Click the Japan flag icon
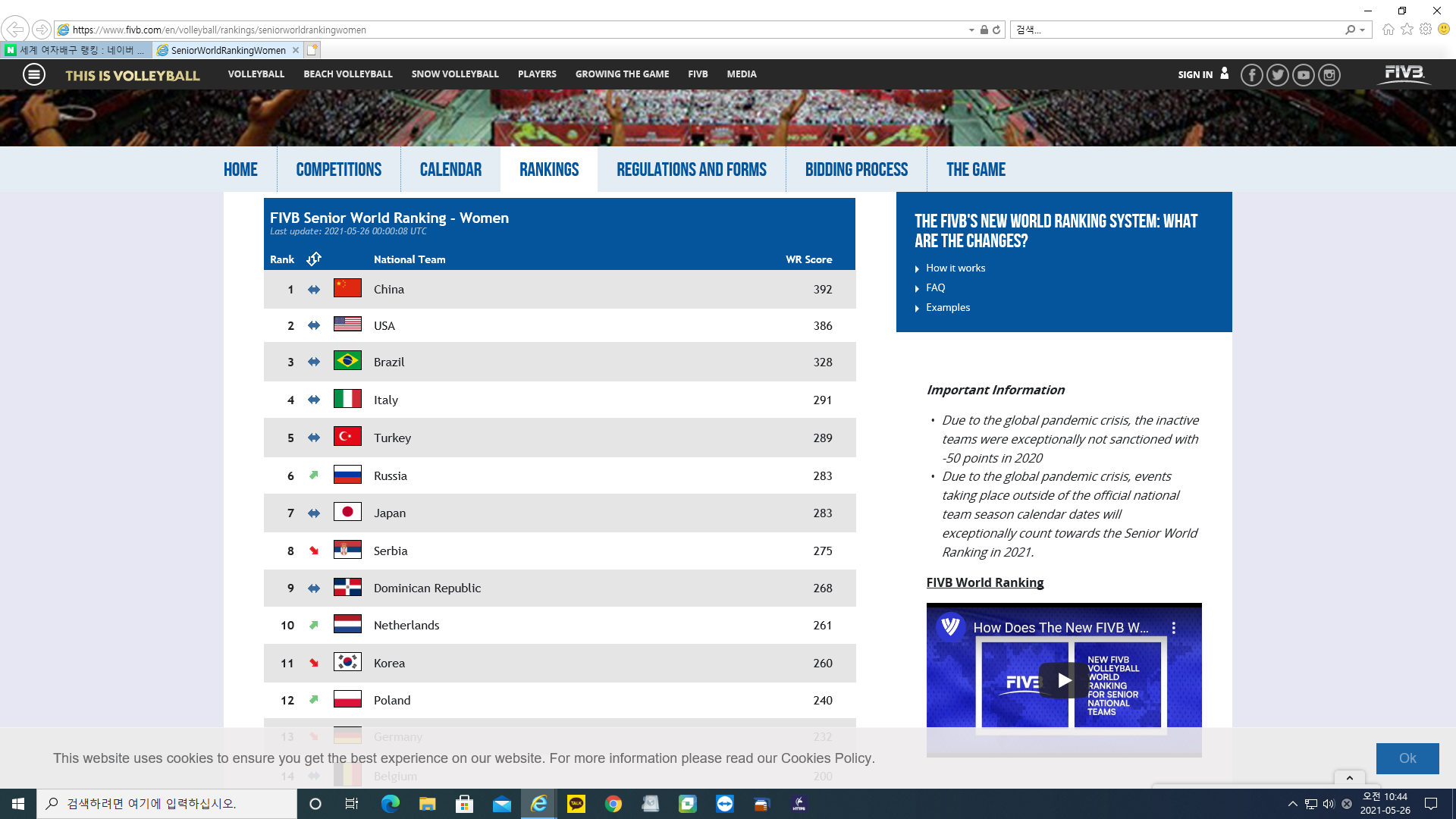 tap(347, 512)
